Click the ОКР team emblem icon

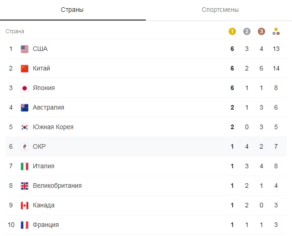(25, 146)
